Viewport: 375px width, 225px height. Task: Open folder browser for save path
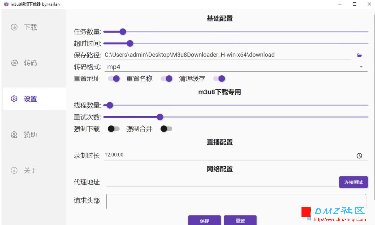pyautogui.click(x=359, y=55)
